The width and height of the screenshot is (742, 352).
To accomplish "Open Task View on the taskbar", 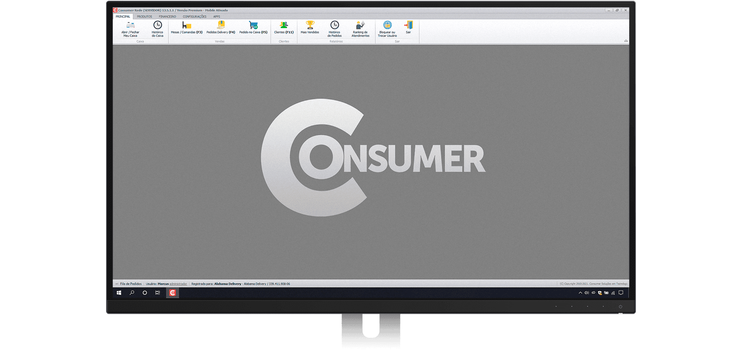I will pyautogui.click(x=157, y=293).
